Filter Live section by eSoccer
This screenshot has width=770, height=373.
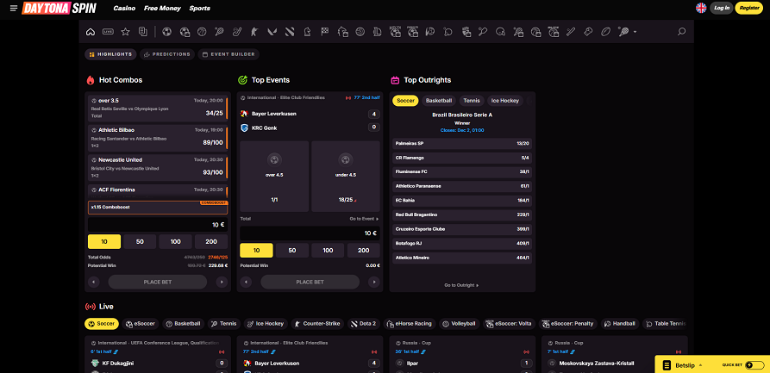point(141,324)
